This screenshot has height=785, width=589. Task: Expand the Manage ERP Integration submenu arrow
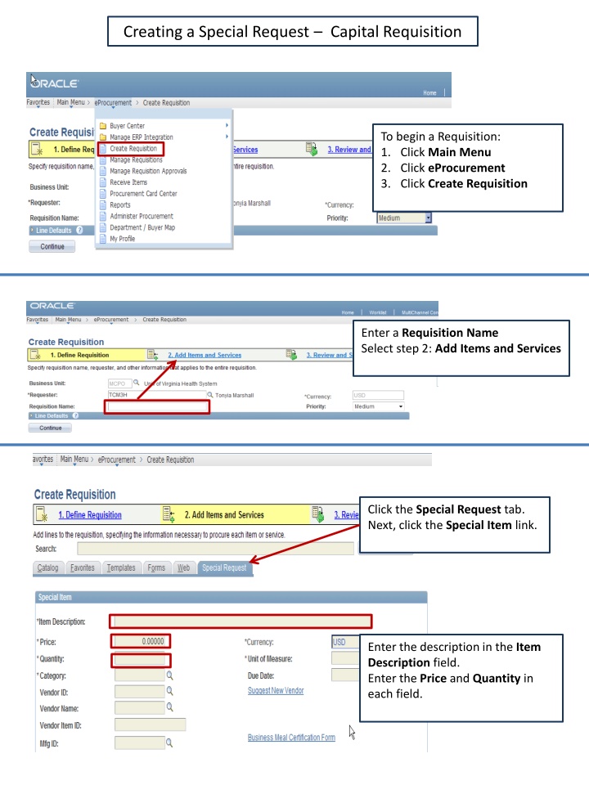227,137
